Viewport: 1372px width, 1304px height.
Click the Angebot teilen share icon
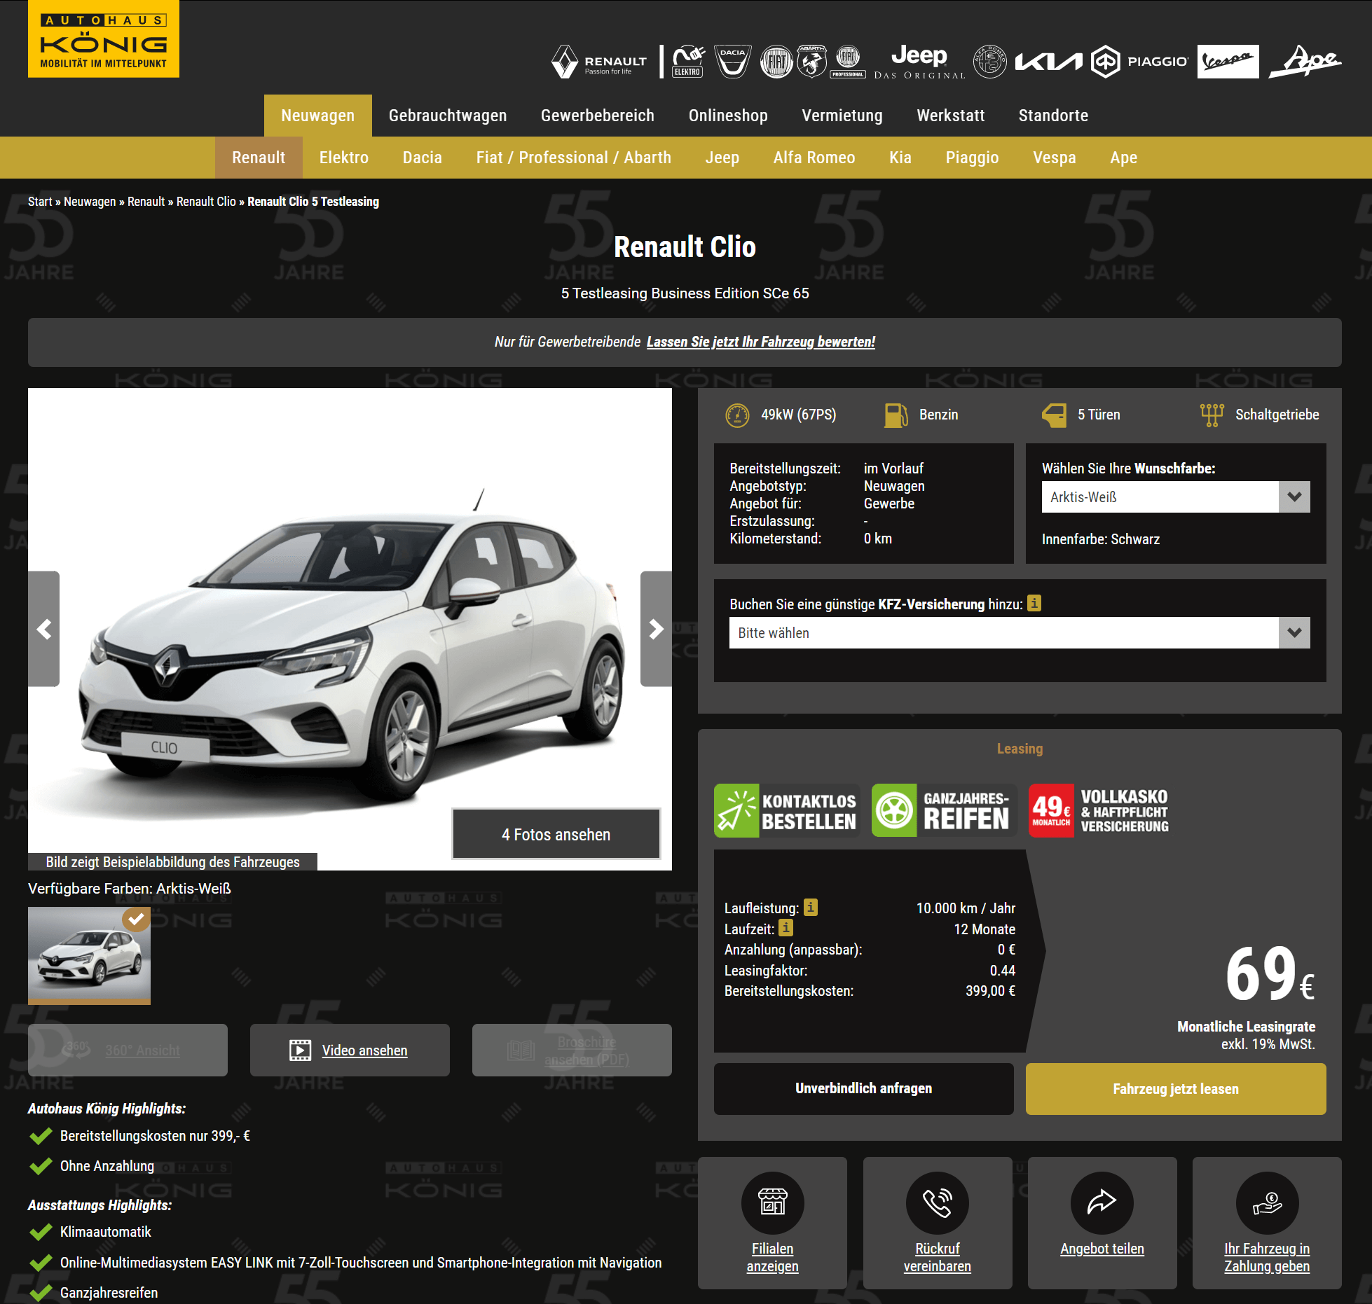click(x=1102, y=1202)
